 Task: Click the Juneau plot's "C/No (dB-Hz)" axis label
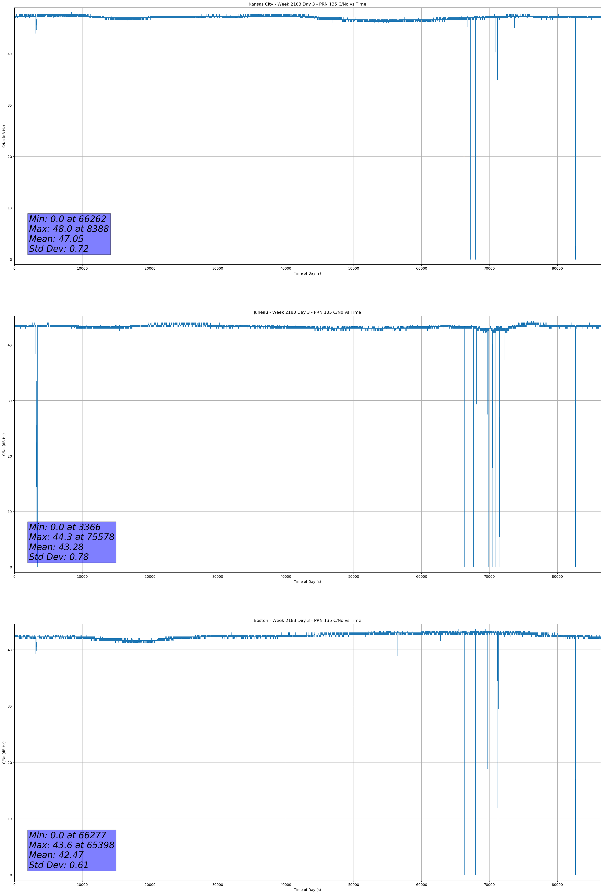4,444
